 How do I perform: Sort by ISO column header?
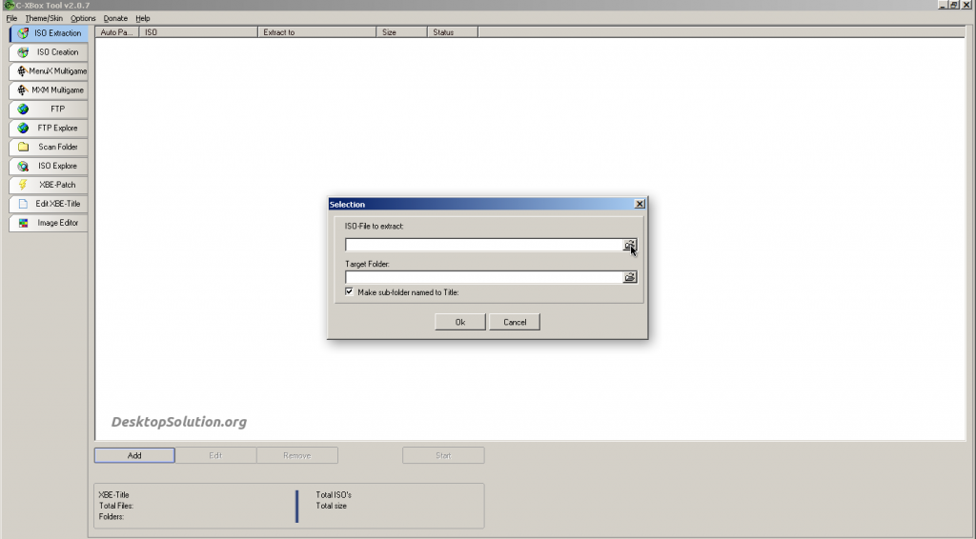[198, 32]
